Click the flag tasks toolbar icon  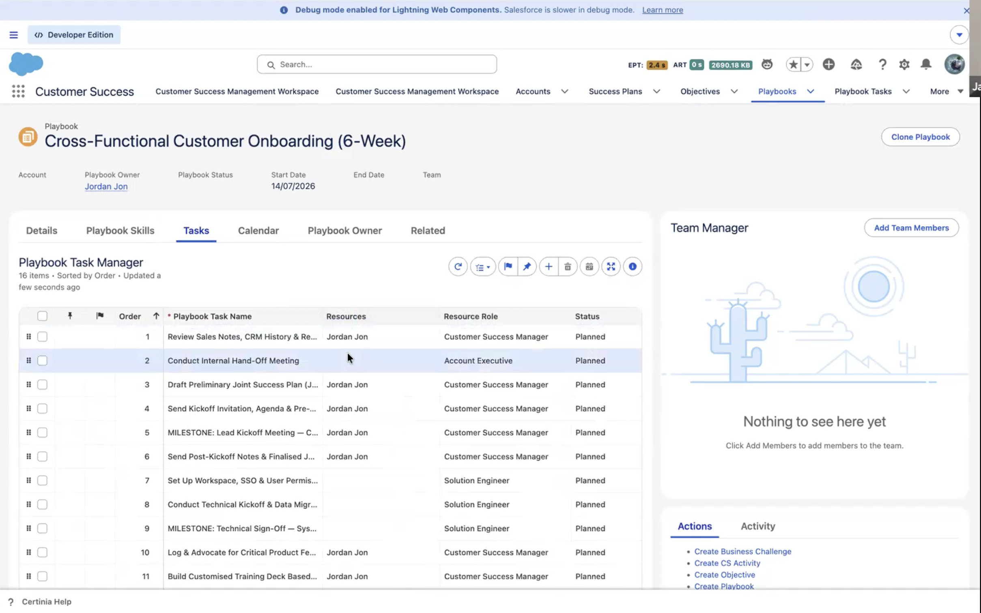(x=508, y=266)
